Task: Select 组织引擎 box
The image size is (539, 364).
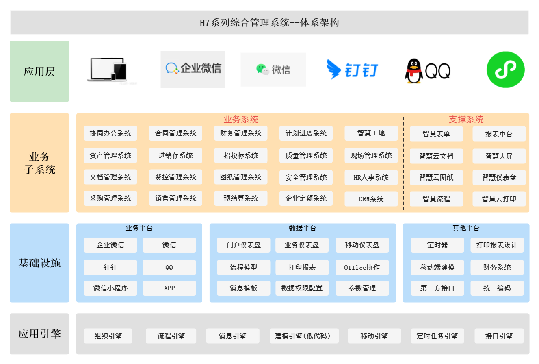Action: (x=108, y=336)
